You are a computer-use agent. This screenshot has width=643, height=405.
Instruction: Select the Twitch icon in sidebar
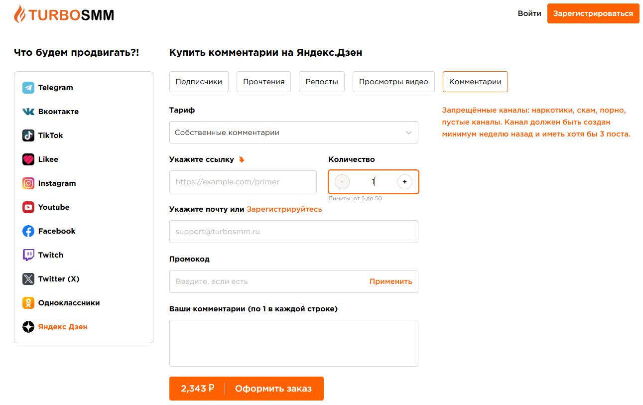(28, 255)
